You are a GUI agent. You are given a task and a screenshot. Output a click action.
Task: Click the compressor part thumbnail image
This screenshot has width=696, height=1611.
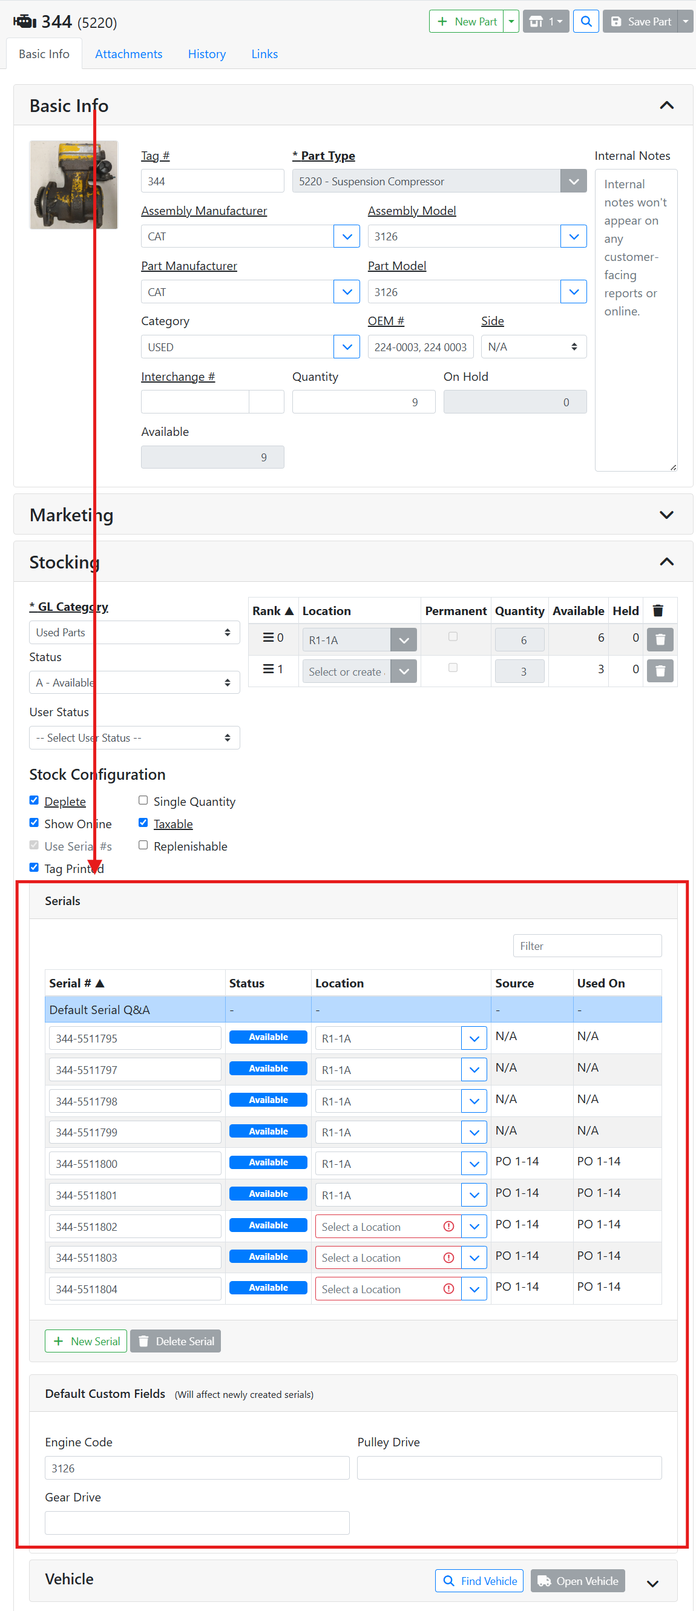[x=74, y=185]
